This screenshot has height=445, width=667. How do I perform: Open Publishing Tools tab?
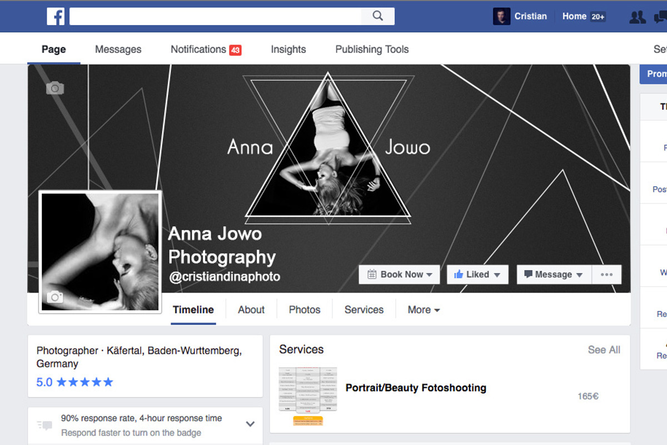pos(372,49)
